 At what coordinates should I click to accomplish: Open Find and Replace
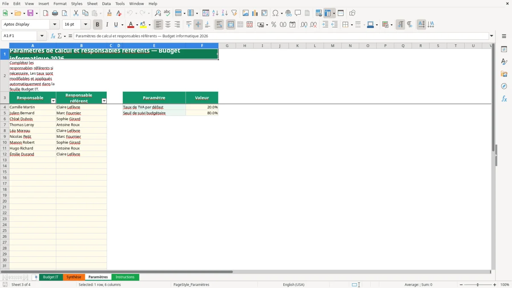click(x=158, y=13)
